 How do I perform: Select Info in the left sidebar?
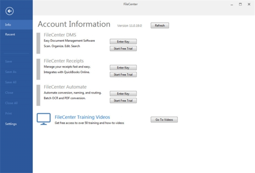(x=8, y=25)
